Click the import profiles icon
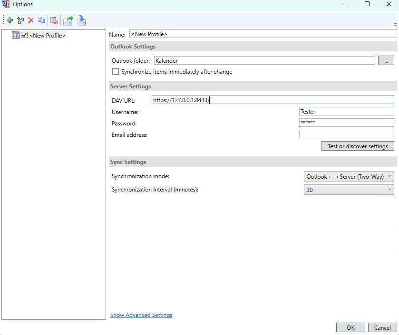Image resolution: width=399 pixels, height=335 pixels. click(81, 20)
